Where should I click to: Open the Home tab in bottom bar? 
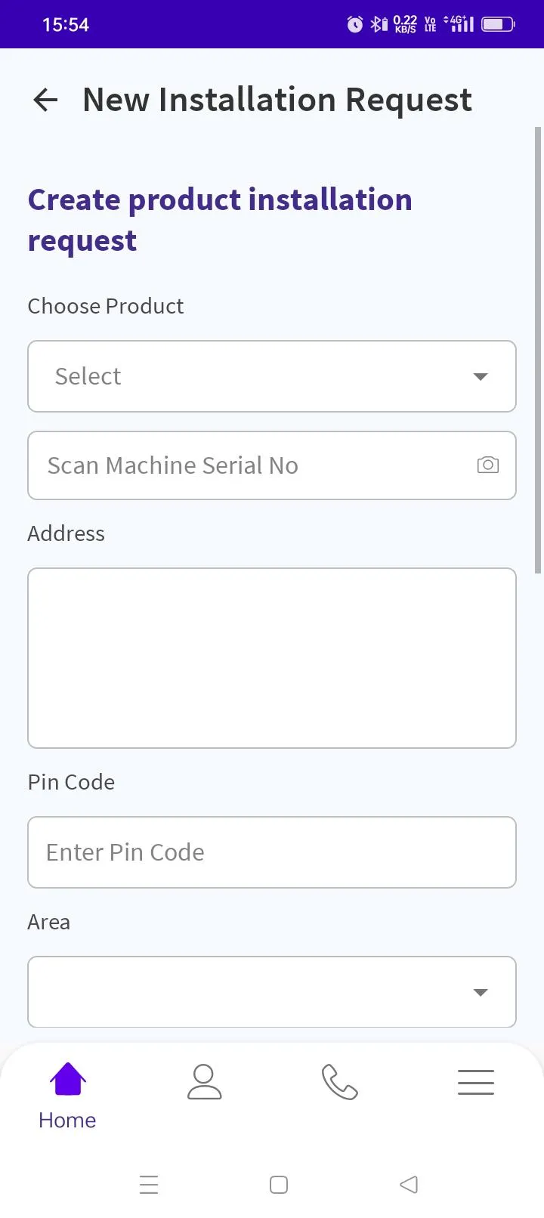click(x=67, y=1094)
